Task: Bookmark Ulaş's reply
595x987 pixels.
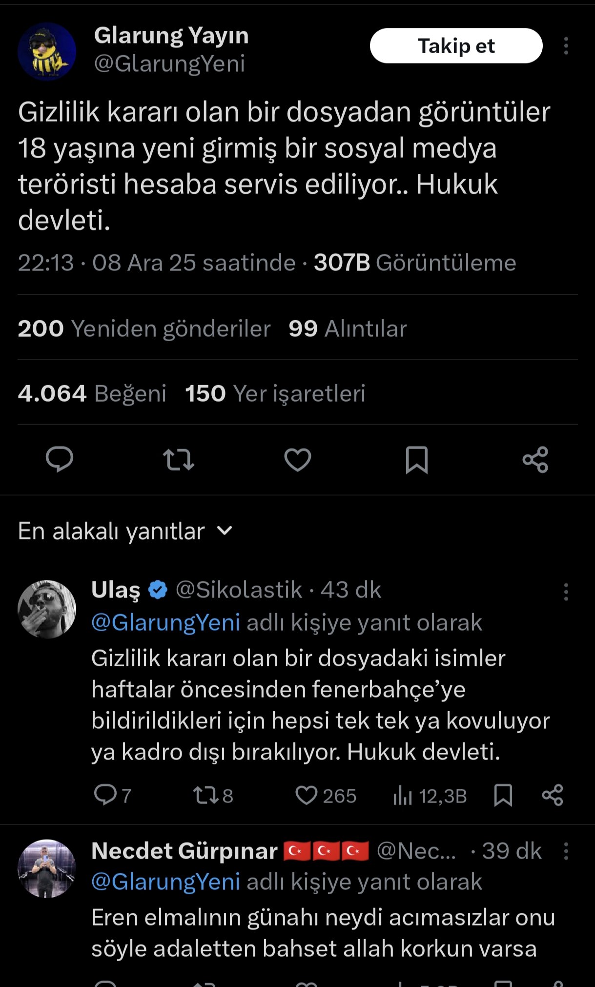Action: 503,796
